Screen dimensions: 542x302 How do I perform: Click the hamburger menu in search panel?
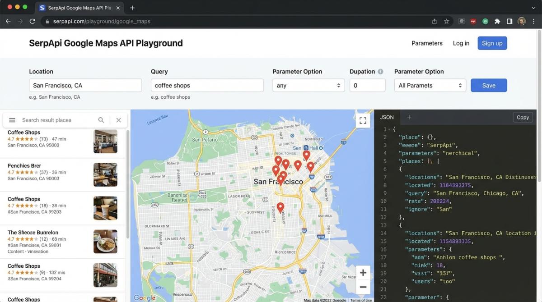pyautogui.click(x=12, y=120)
